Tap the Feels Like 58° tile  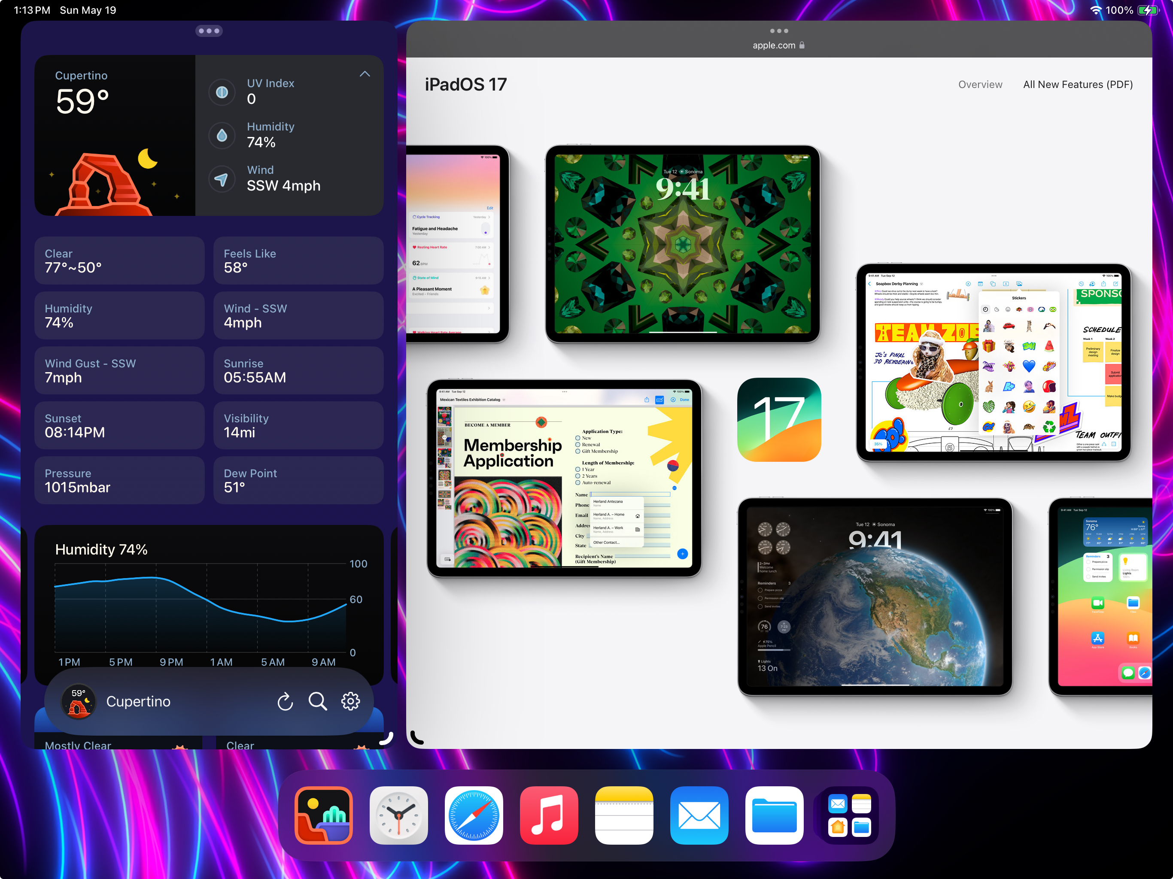298,261
